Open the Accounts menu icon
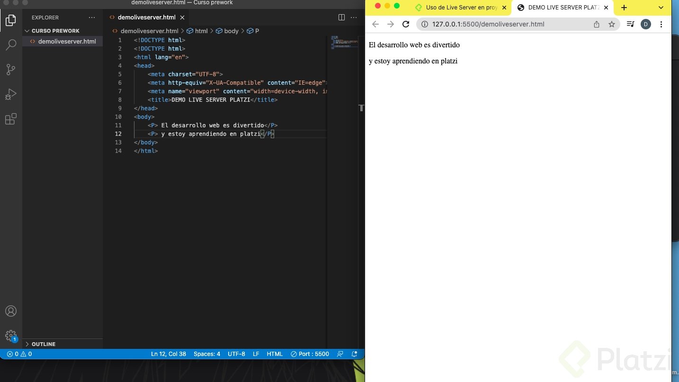679x382 pixels. pos(10,311)
